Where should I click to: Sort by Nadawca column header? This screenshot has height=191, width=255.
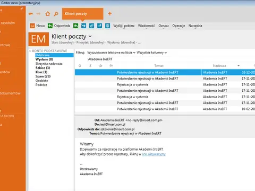[219, 66]
